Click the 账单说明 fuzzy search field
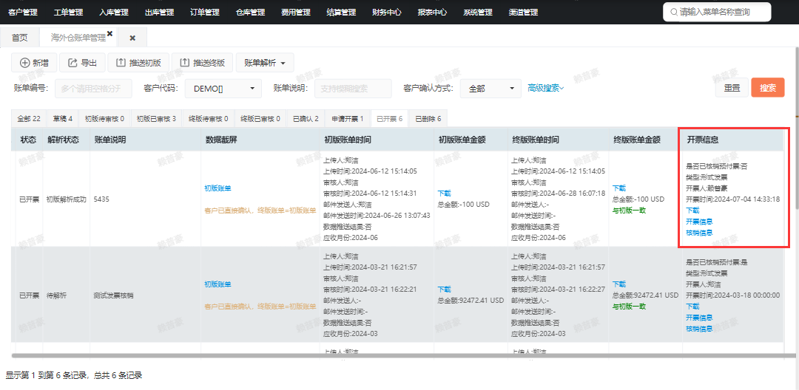The width and height of the screenshot is (799, 390). coord(353,89)
